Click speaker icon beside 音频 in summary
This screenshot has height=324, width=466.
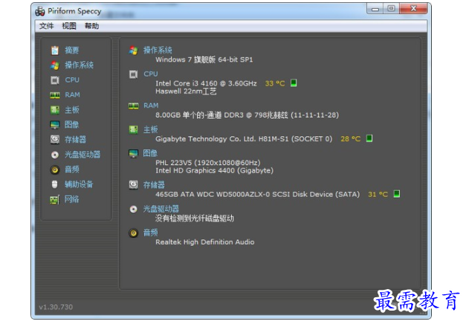pos(134,233)
